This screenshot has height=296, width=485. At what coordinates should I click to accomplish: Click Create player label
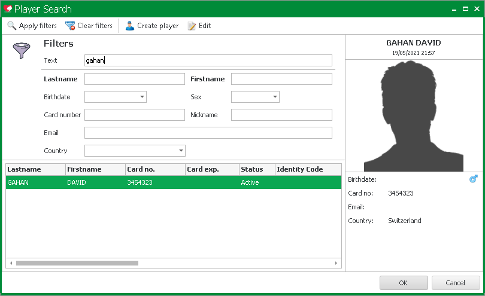point(157,26)
